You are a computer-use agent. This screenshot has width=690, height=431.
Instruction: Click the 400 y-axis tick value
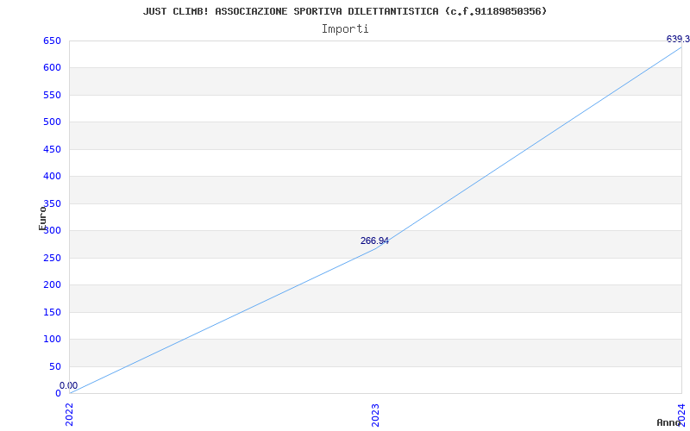click(x=52, y=177)
